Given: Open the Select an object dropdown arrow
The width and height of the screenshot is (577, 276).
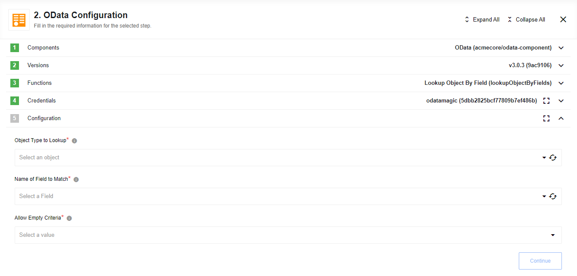Looking at the screenshot, I should (x=544, y=157).
